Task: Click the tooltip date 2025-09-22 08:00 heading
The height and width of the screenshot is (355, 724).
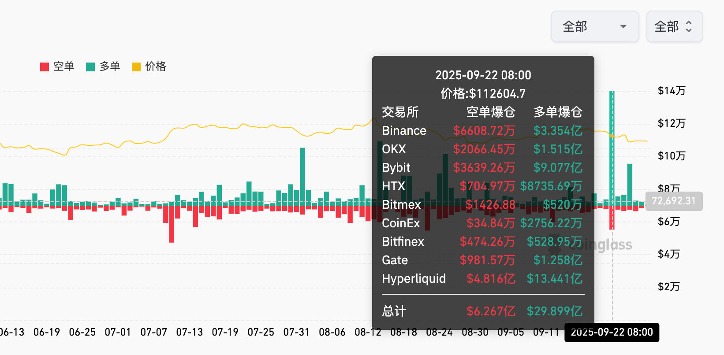Action: point(483,75)
